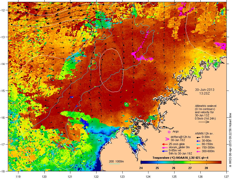Image resolution: width=232 pixels, height=179 pixels.
Task: Click the '200 1000m' isobath label
Action: (116, 161)
